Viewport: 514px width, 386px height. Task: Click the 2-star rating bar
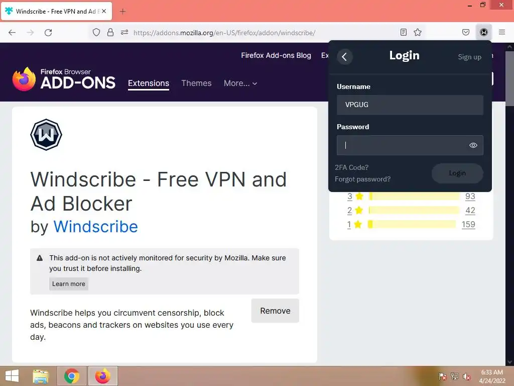tap(414, 210)
